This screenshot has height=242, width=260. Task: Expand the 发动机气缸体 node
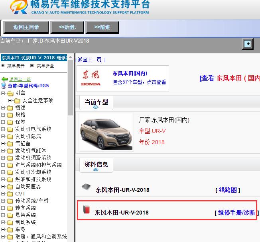[x=3, y=150]
